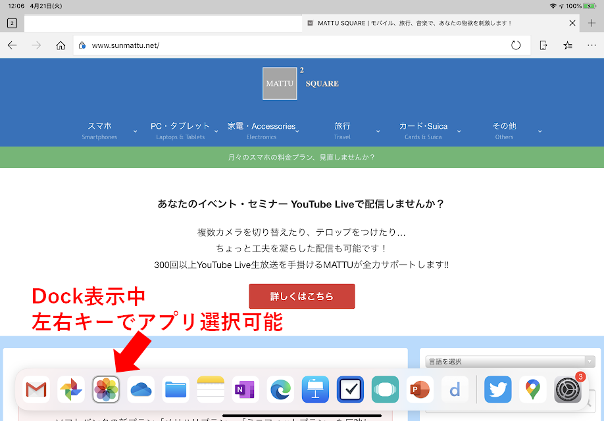Open Gmail from the Dock
This screenshot has width=604, height=421.
36,389
